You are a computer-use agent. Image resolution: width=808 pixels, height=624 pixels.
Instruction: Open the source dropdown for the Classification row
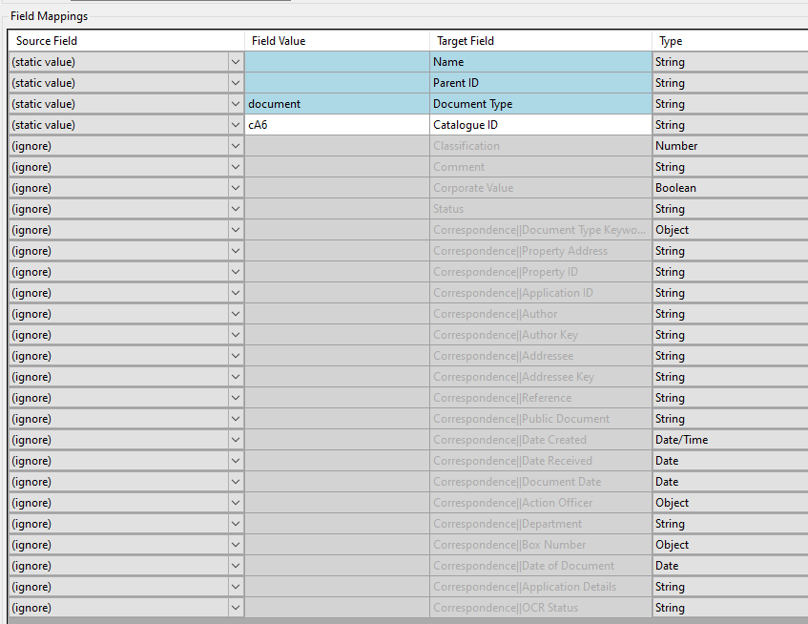click(235, 146)
